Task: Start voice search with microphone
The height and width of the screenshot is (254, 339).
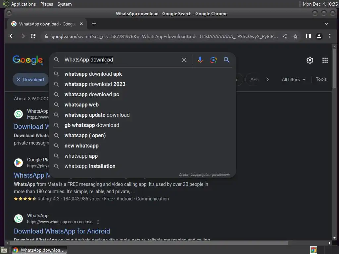Action: click(200, 60)
